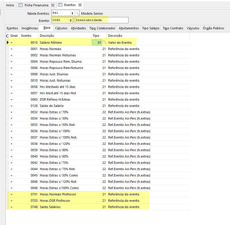Click the Ficha Financeira tab icon

tap(20, 5)
